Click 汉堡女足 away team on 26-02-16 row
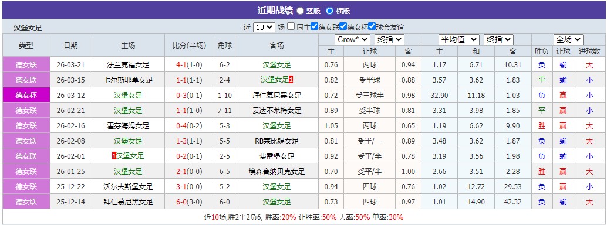 [276, 125]
